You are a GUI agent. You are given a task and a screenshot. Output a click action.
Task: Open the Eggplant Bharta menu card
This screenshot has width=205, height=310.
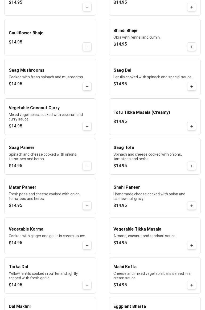155,304
